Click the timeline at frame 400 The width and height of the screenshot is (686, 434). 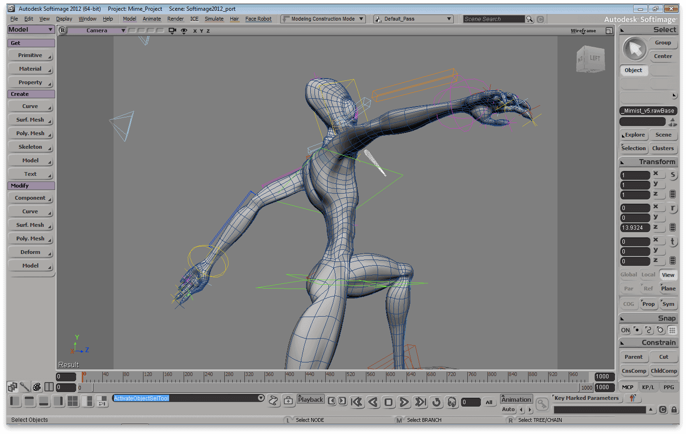[286, 377]
